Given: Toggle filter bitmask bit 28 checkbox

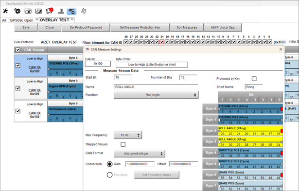Looking at the screenshot, I should tap(126, 42).
